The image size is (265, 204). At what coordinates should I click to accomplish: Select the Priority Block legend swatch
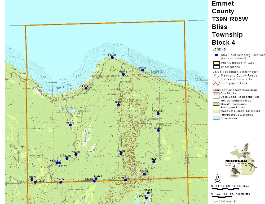click(216, 63)
